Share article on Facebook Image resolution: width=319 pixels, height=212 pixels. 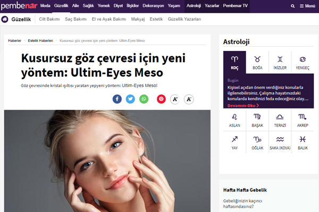point(117,99)
